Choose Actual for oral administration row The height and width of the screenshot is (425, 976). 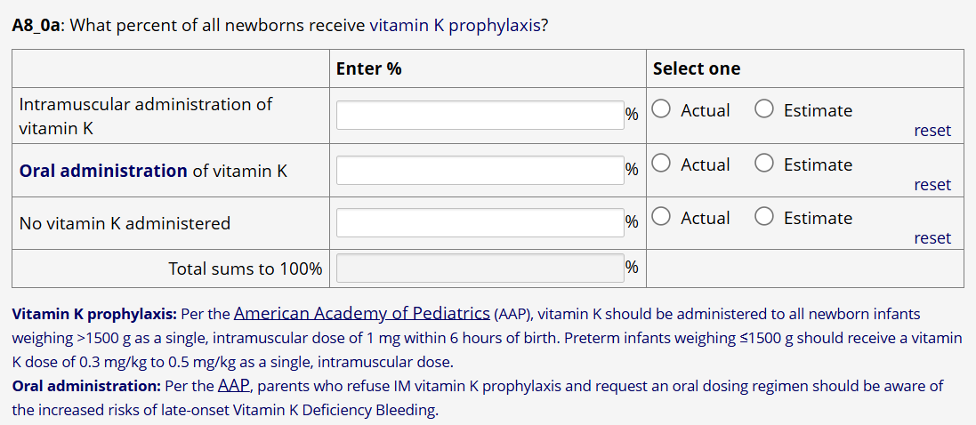pos(661,164)
